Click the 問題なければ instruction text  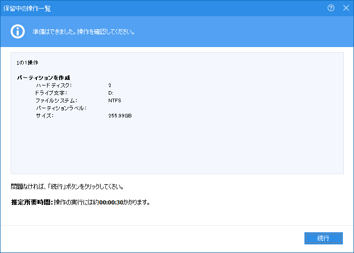pos(67,187)
